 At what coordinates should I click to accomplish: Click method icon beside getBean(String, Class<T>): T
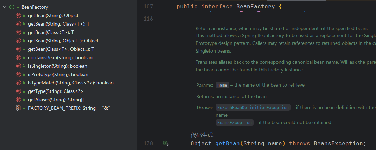click(x=18, y=24)
